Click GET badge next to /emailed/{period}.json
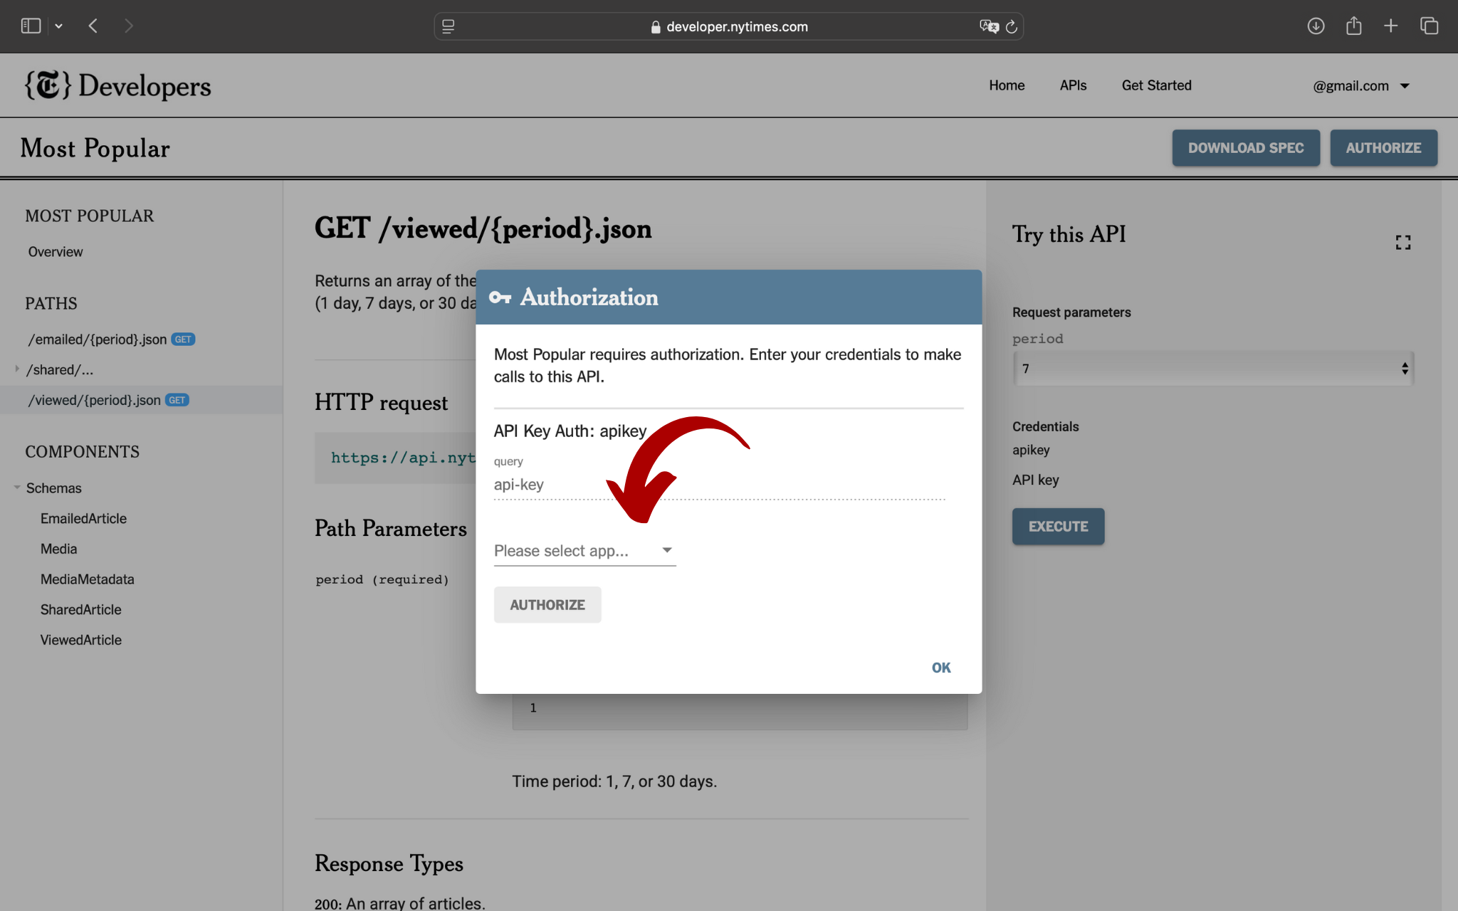Viewport: 1458px width, 911px height. (183, 339)
